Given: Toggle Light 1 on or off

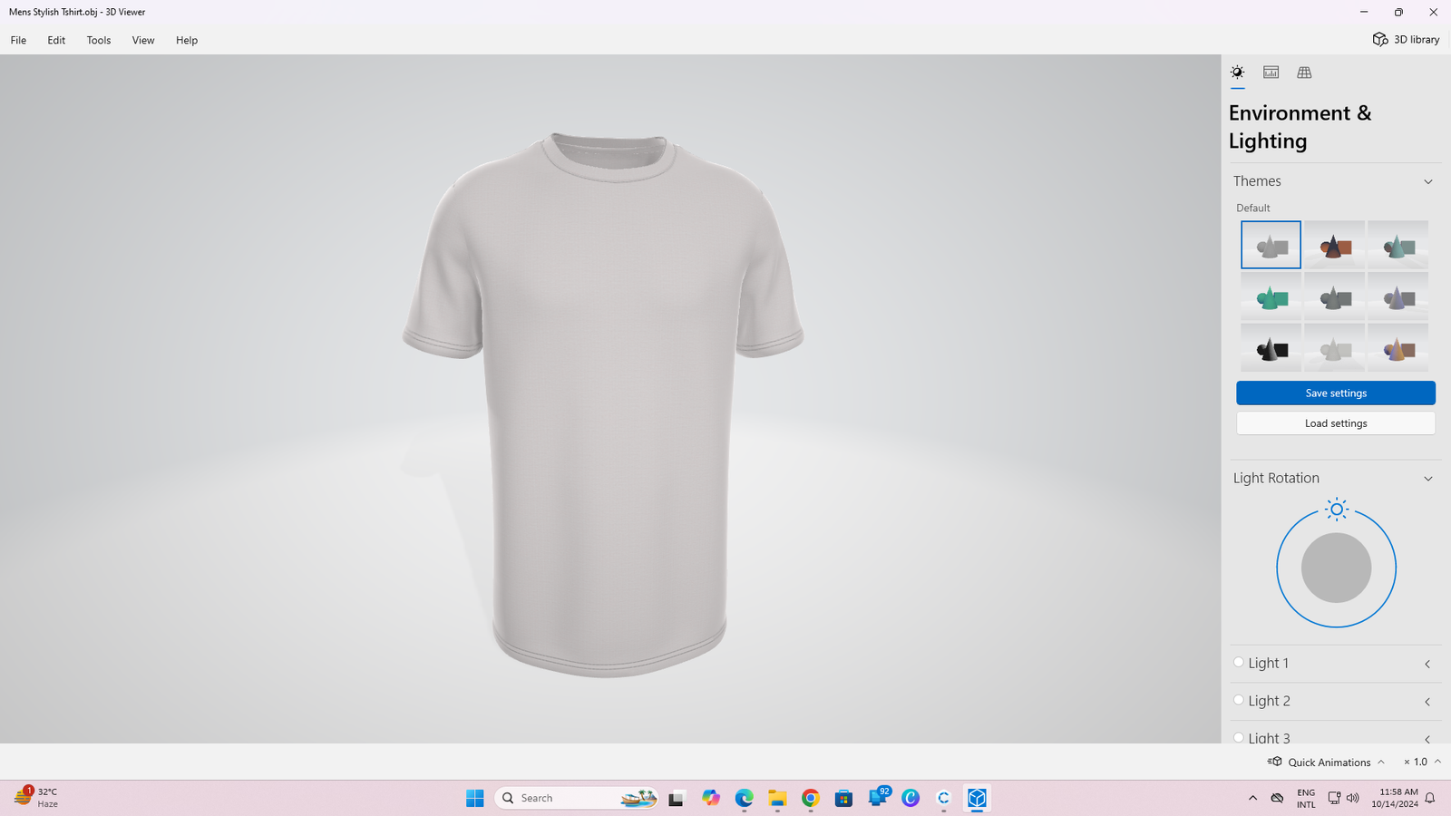Looking at the screenshot, I should click(x=1239, y=662).
